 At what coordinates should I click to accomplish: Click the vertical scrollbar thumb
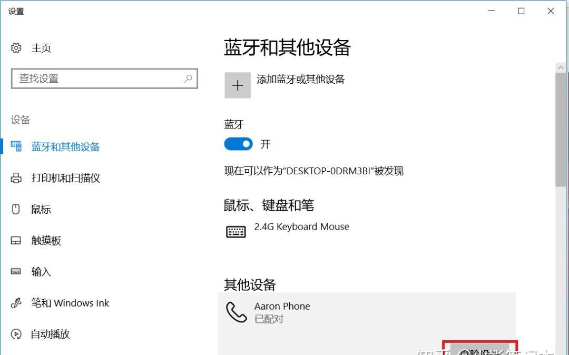coord(560,130)
